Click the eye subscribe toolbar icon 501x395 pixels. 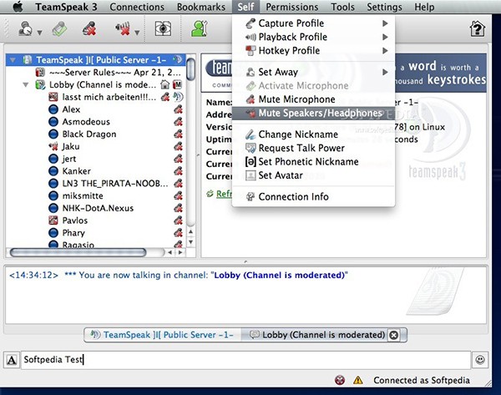click(x=163, y=28)
